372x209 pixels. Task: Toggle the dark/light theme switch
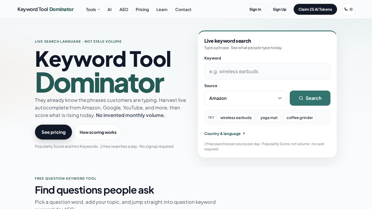coord(348,9)
